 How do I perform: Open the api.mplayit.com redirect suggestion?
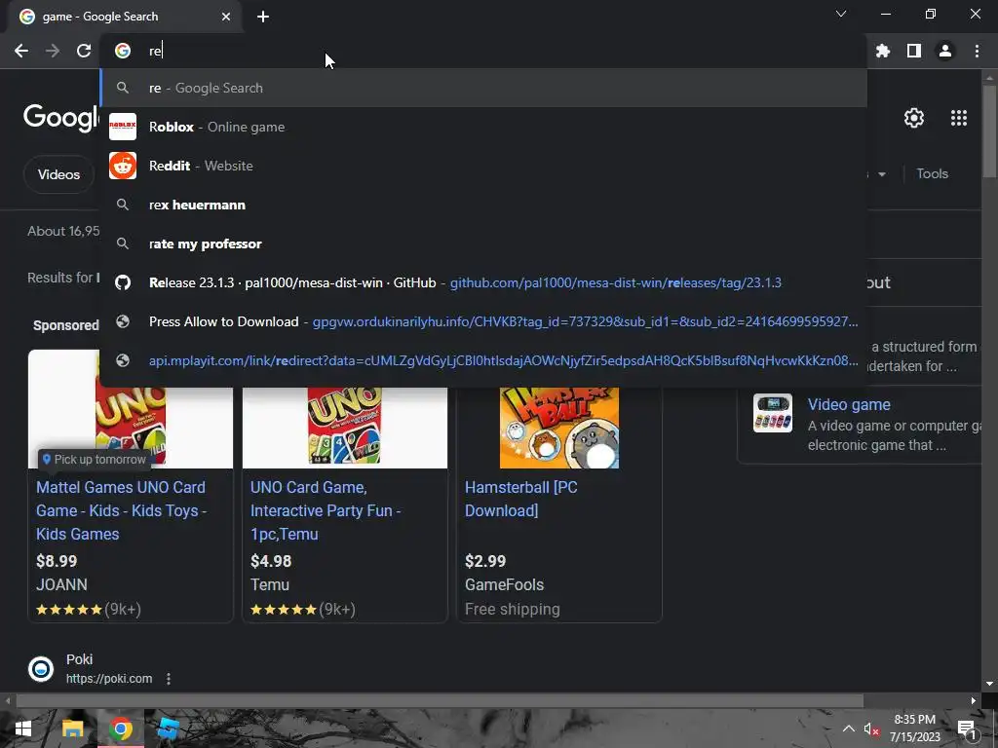point(483,360)
